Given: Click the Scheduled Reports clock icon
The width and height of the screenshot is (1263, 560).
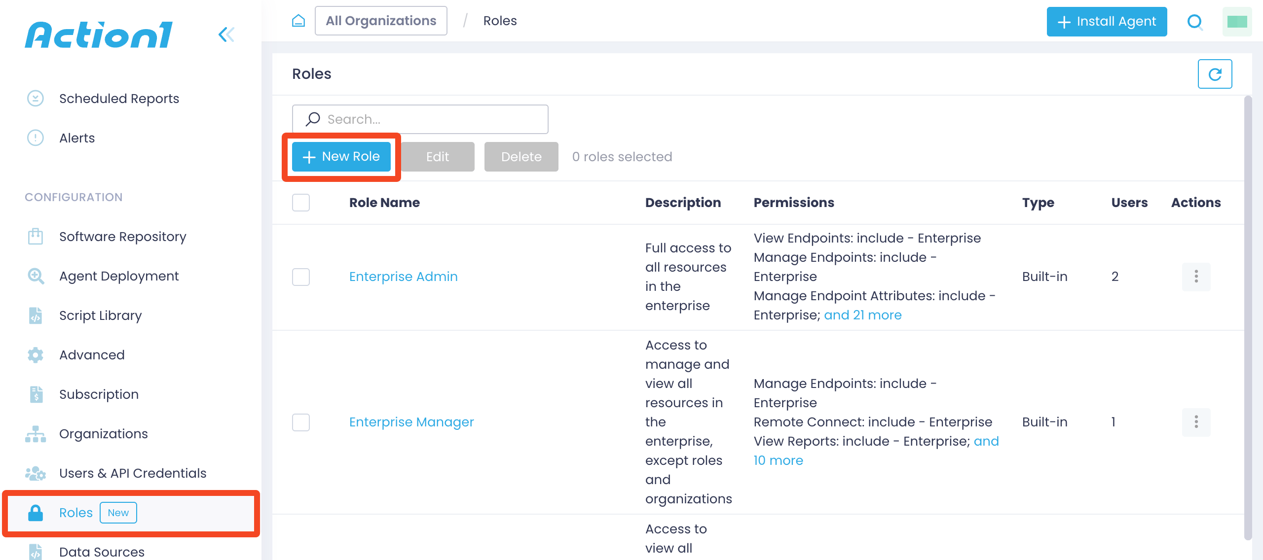Looking at the screenshot, I should pos(36,99).
